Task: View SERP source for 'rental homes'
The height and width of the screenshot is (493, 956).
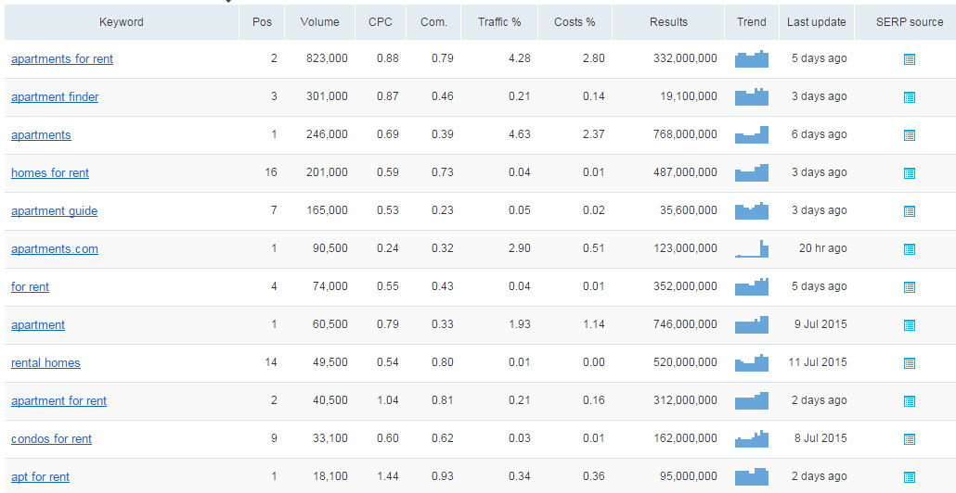Action: point(909,362)
